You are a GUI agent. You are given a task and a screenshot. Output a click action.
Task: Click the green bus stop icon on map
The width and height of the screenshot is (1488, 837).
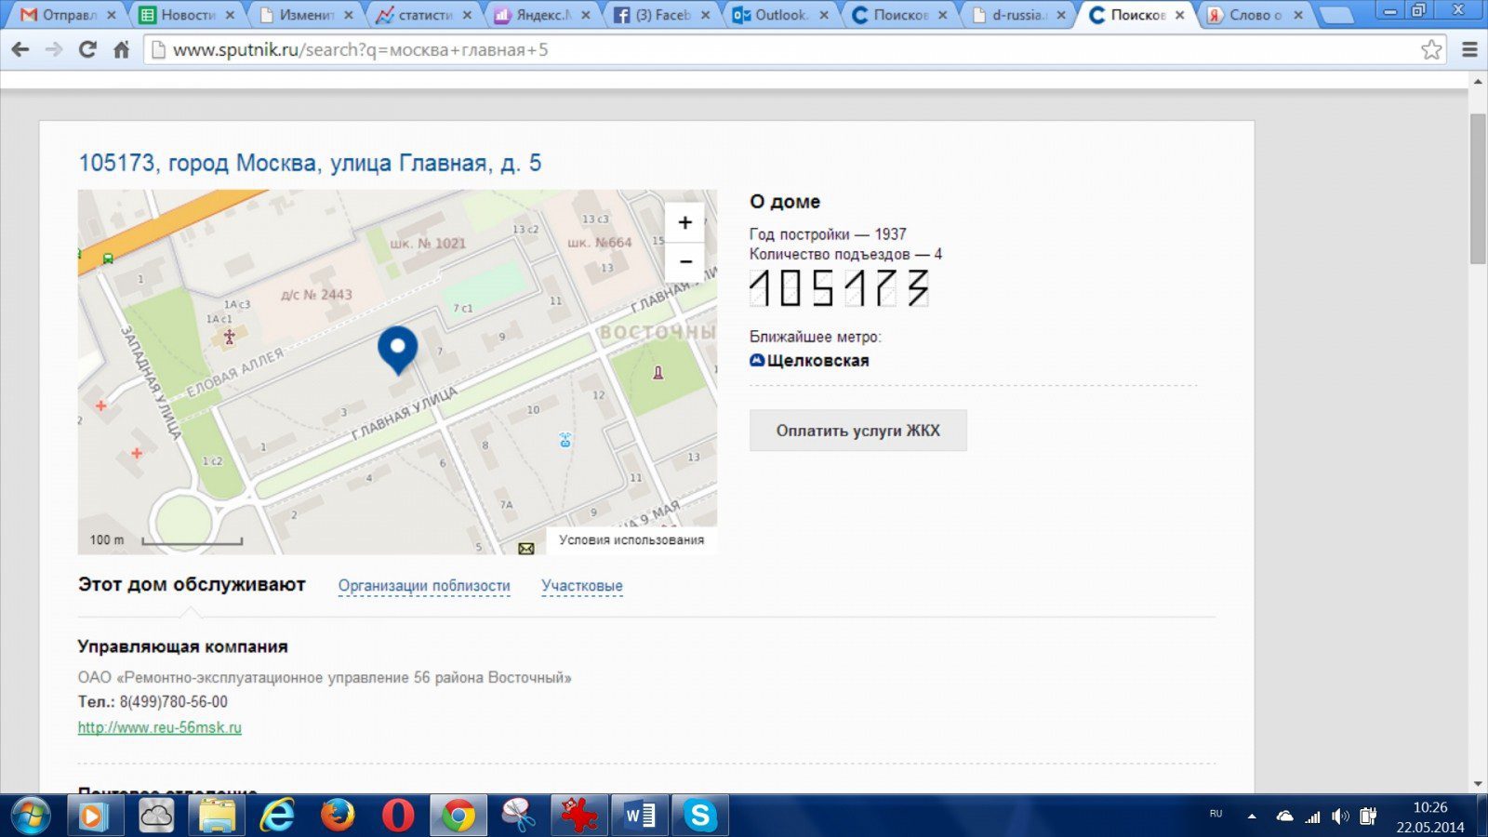pyautogui.click(x=108, y=259)
